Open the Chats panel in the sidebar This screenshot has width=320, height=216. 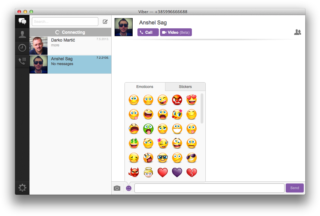[x=22, y=21]
